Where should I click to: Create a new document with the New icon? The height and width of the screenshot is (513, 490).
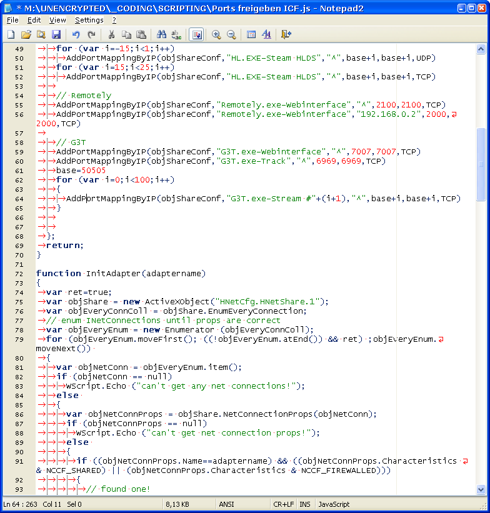click(x=11, y=34)
